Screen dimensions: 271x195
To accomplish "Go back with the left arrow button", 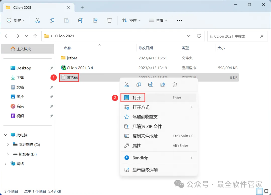I will [7, 36].
